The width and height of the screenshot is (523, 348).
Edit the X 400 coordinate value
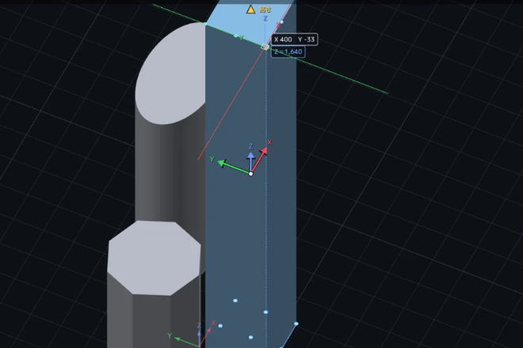tap(283, 40)
